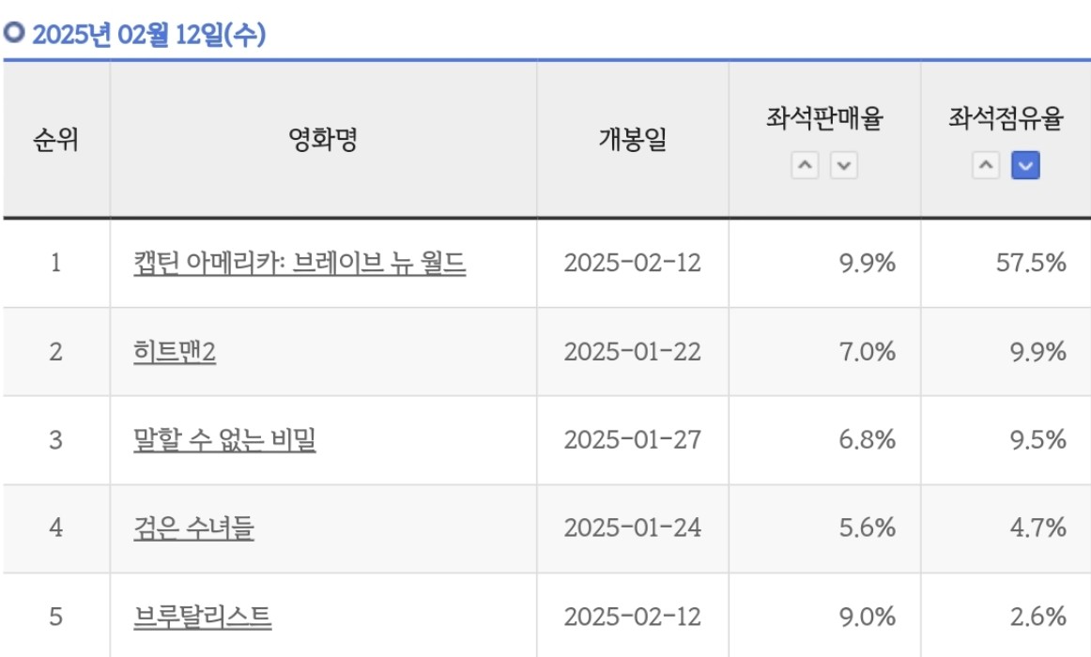Open the 캡틴 아메리카: 브레이브 뉴 월드 movie link
This screenshot has height=657, width=1091.
coord(300,263)
